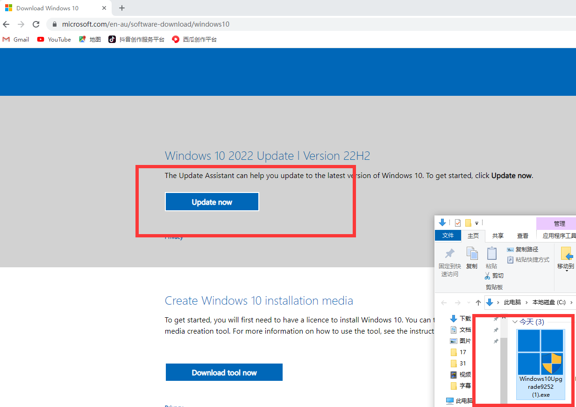Open the 文件 menu in File Explorer
Screen dimensions: 576x407
click(x=448, y=236)
